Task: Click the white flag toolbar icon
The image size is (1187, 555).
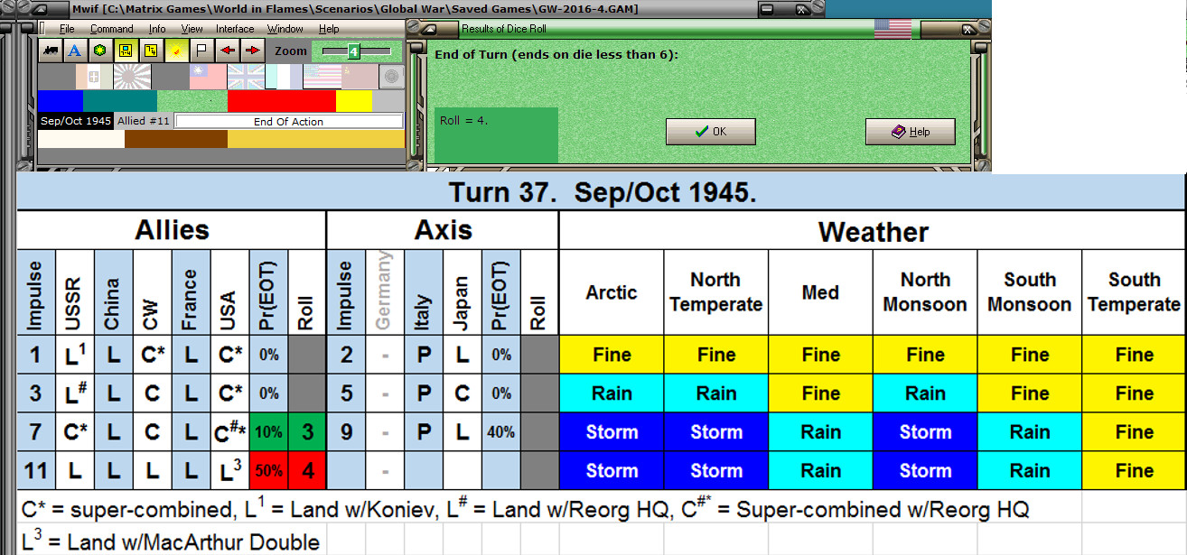Action: (x=201, y=51)
